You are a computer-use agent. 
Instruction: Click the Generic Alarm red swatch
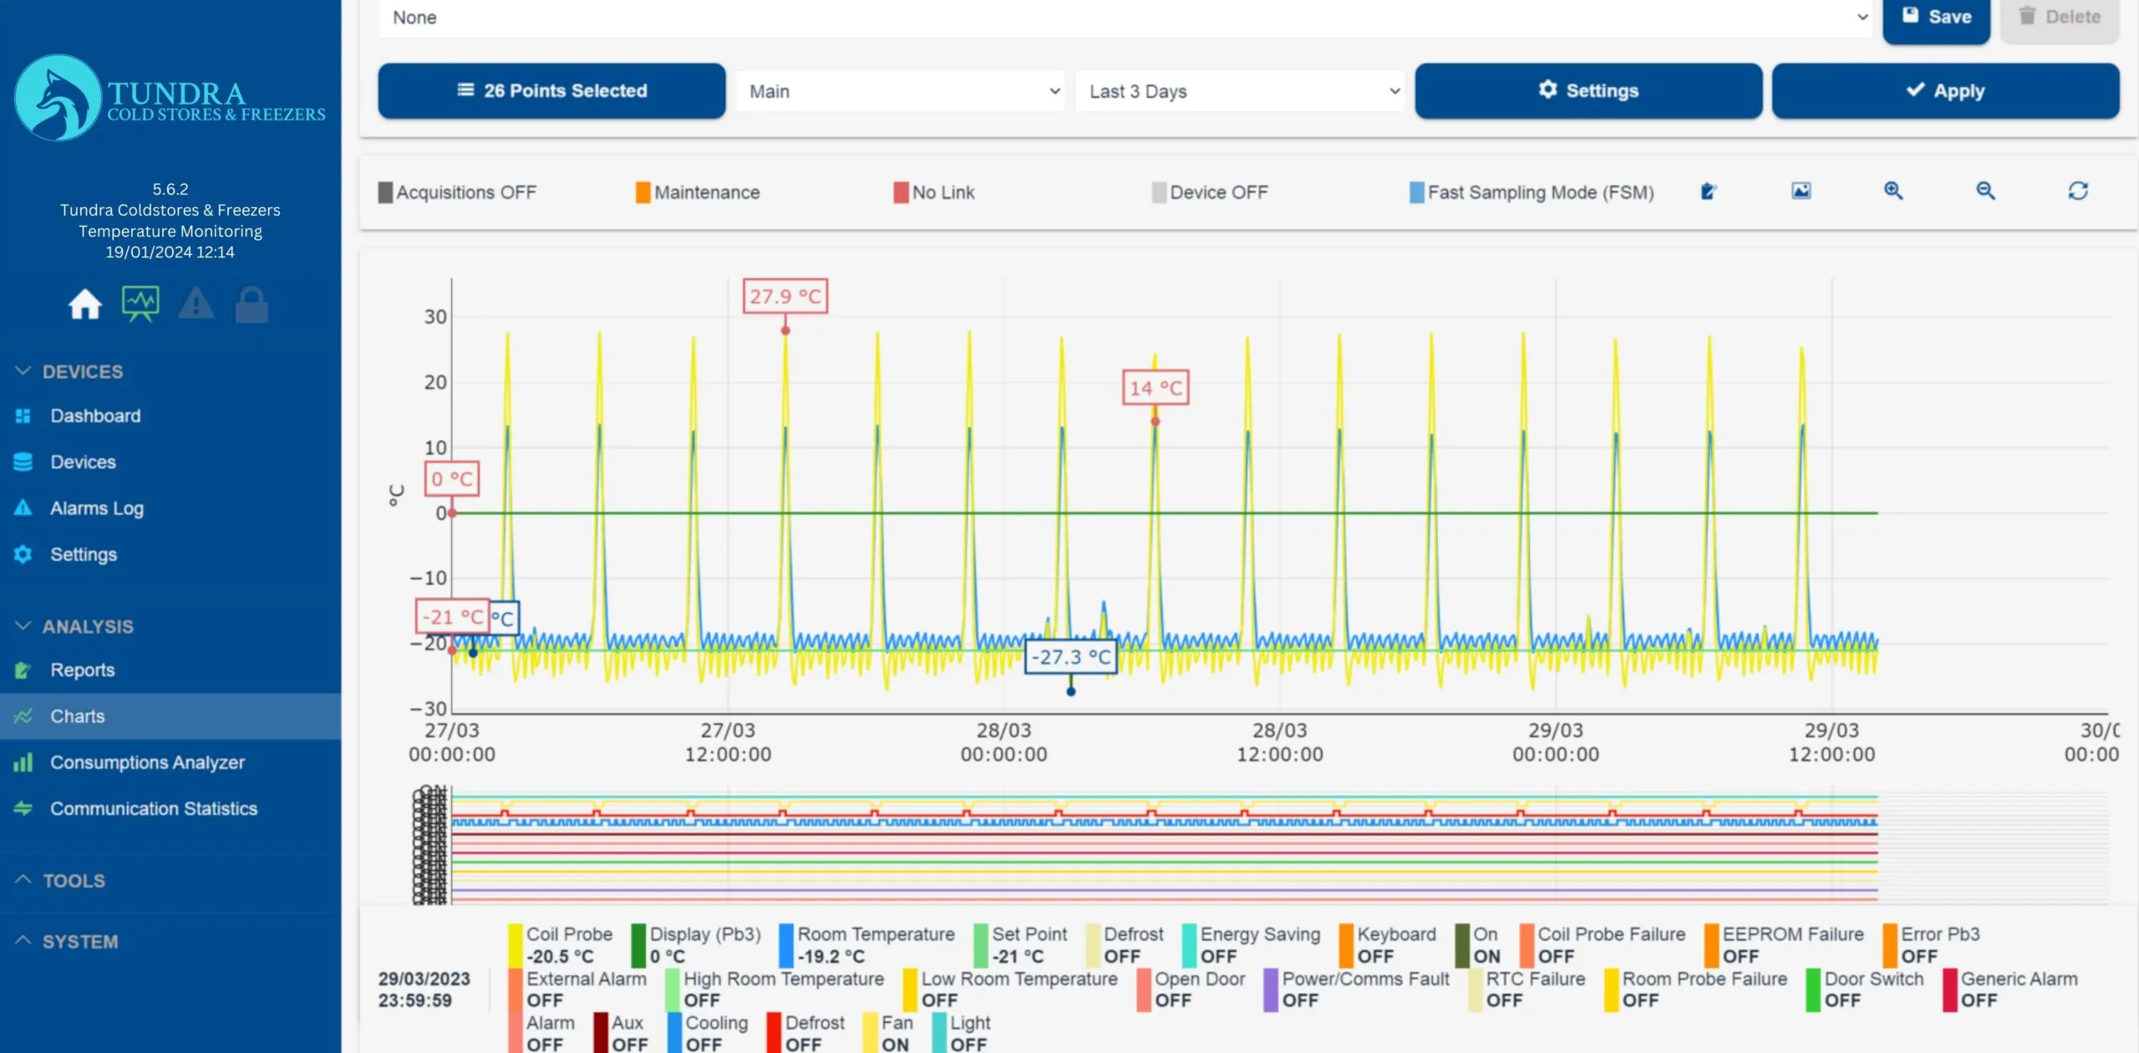coord(1949,989)
